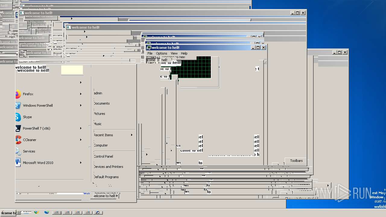Click the Start button labeled welcome to
The height and width of the screenshot is (217, 386).
(x=8, y=213)
